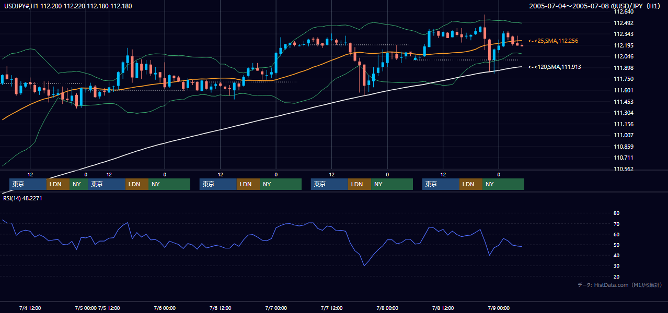Screen dimensions: 668x313
Task: Click the 7/7 00:00 time axis label
Action: coord(276,308)
